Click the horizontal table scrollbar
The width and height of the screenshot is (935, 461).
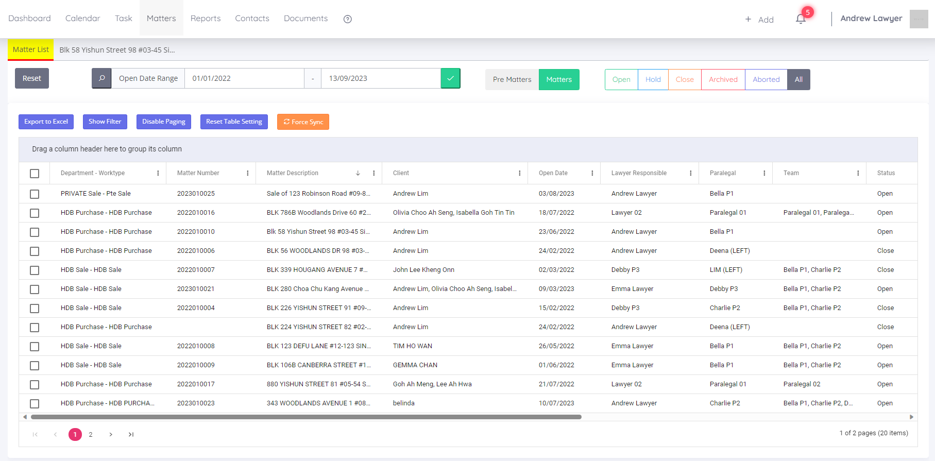(x=306, y=417)
